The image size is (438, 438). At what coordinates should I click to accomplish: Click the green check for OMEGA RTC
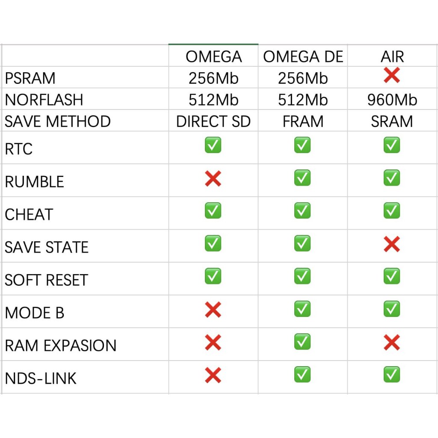click(213, 145)
